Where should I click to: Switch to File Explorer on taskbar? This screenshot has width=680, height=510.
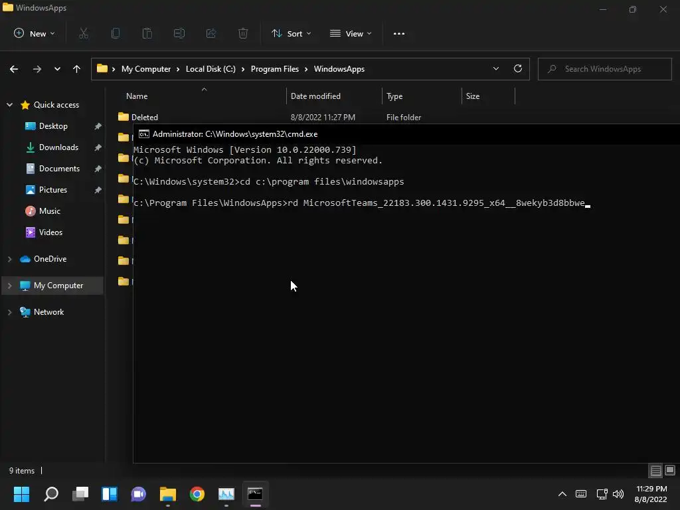[168, 494]
